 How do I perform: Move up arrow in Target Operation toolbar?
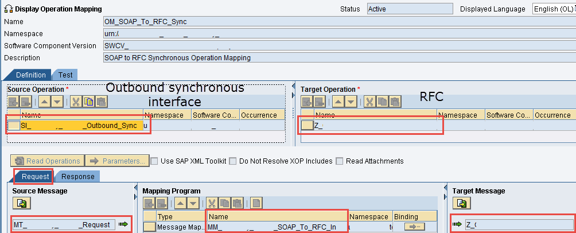click(x=338, y=102)
